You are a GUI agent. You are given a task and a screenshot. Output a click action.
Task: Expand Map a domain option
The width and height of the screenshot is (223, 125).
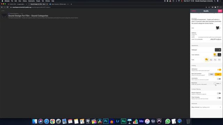(206, 107)
